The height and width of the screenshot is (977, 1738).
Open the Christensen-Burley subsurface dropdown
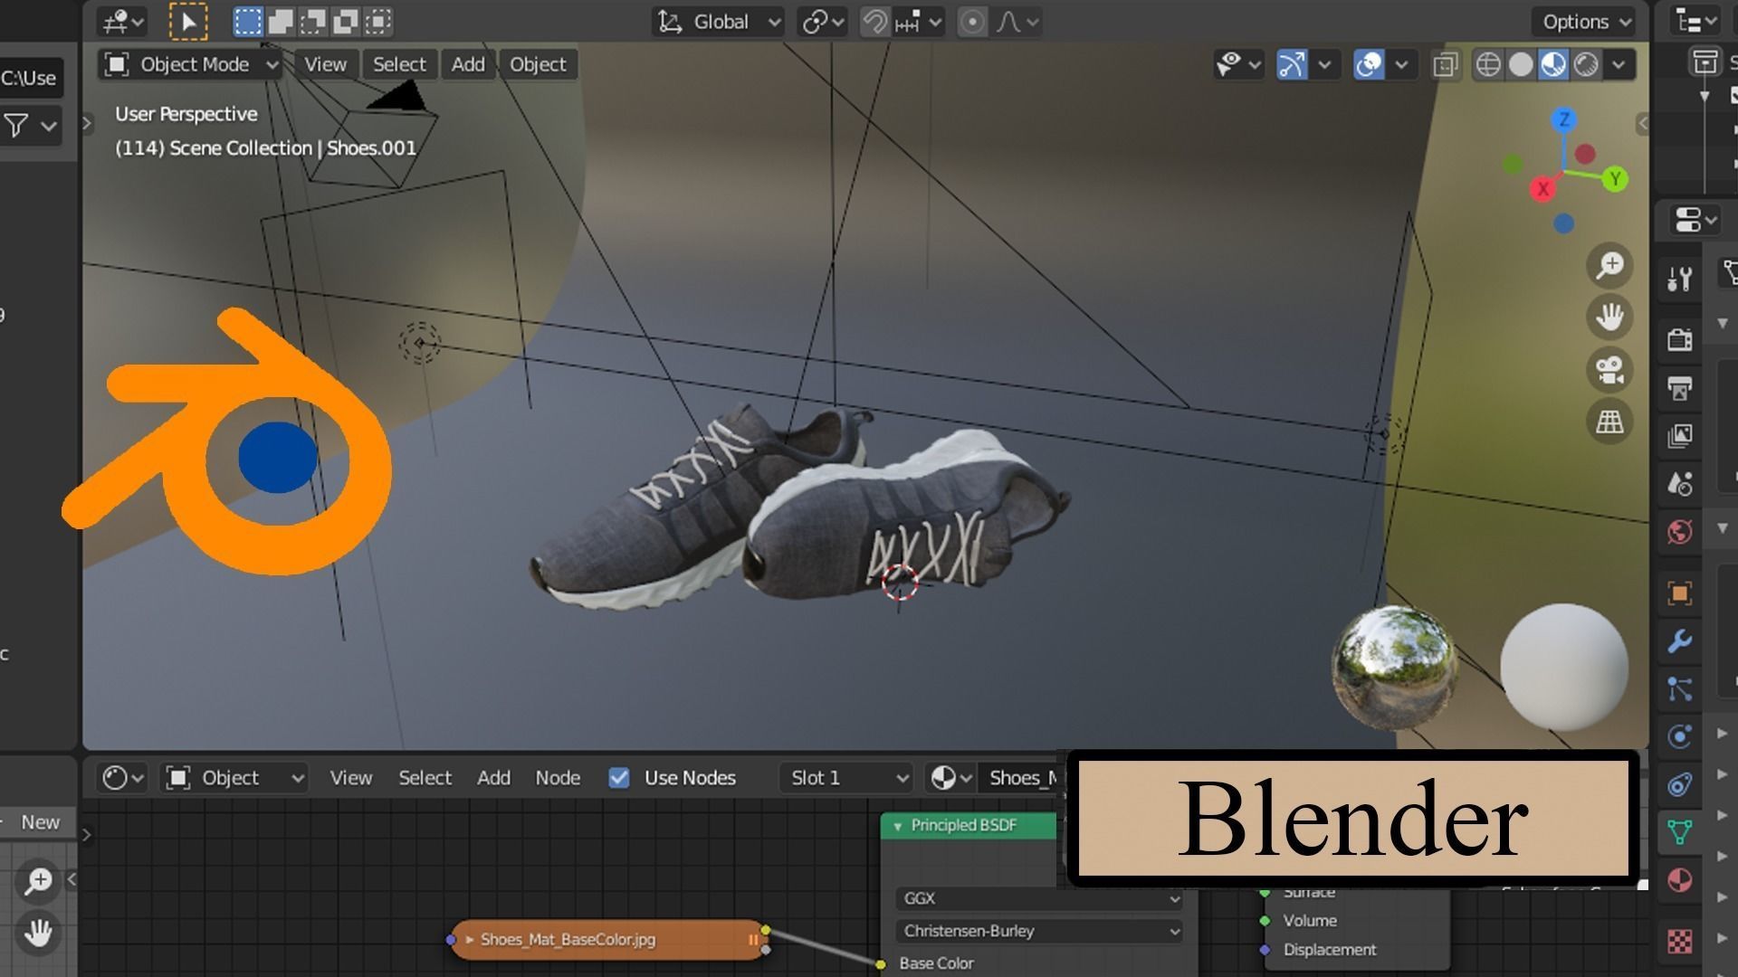[1039, 931]
